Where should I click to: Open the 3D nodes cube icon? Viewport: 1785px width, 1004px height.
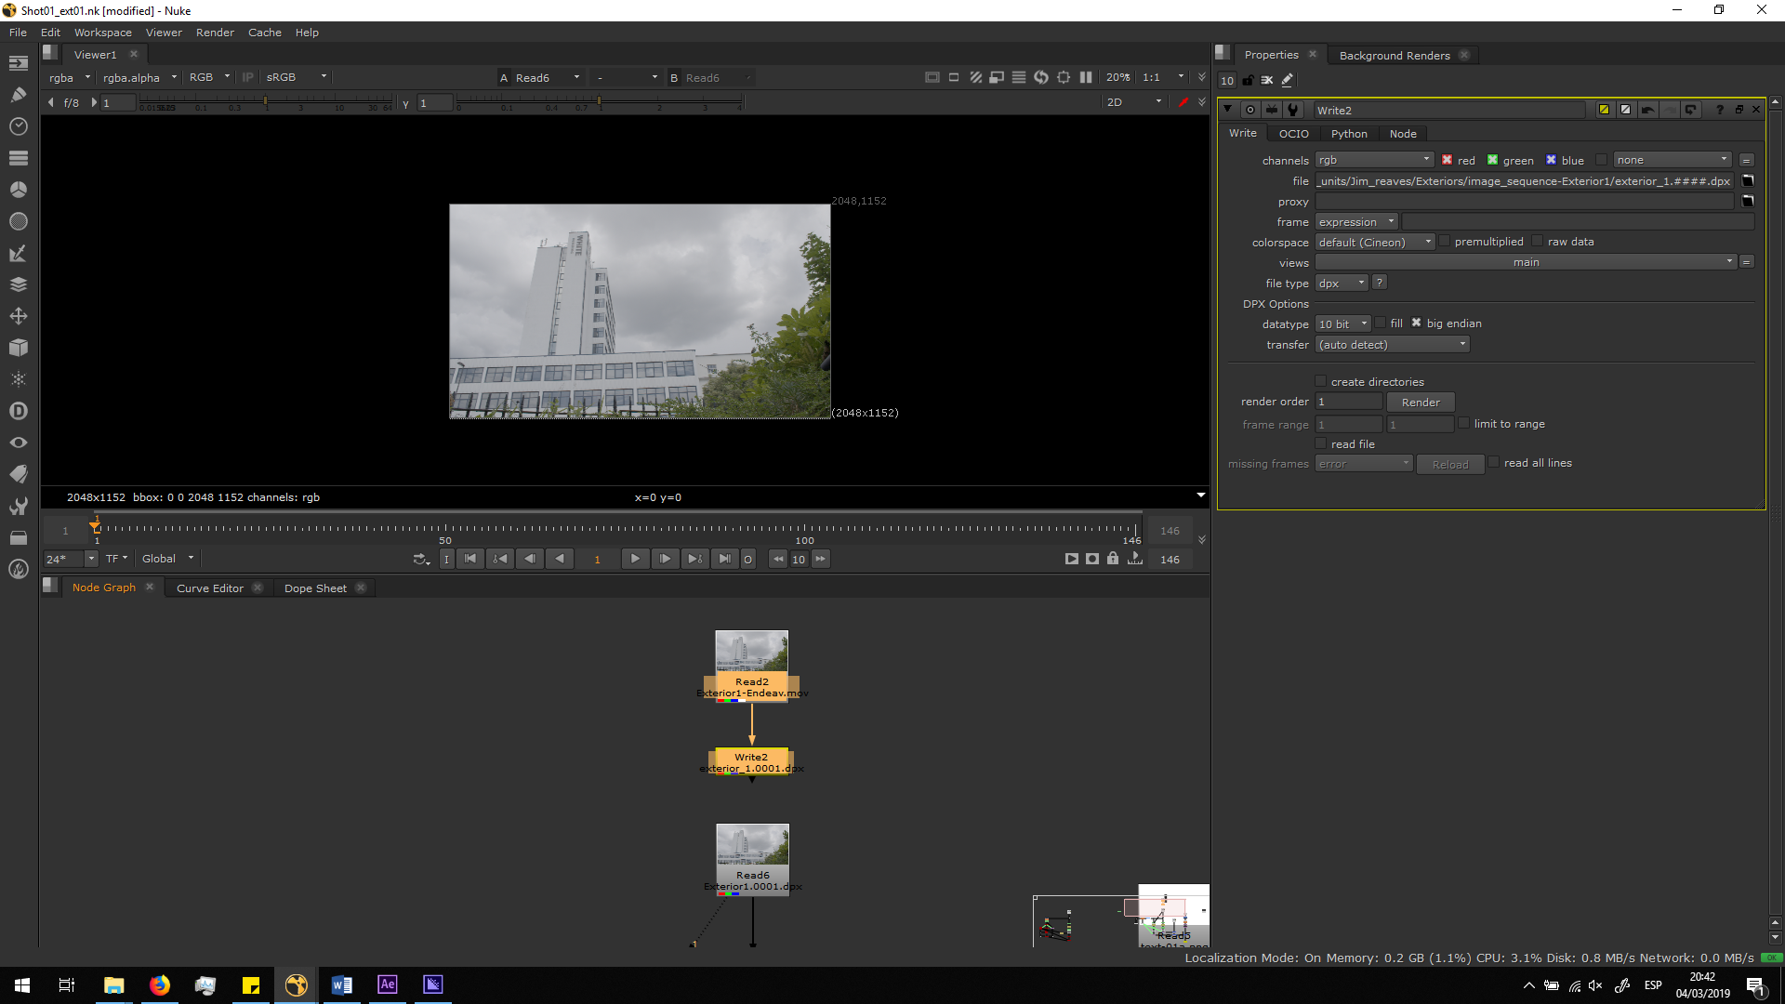pos(18,348)
